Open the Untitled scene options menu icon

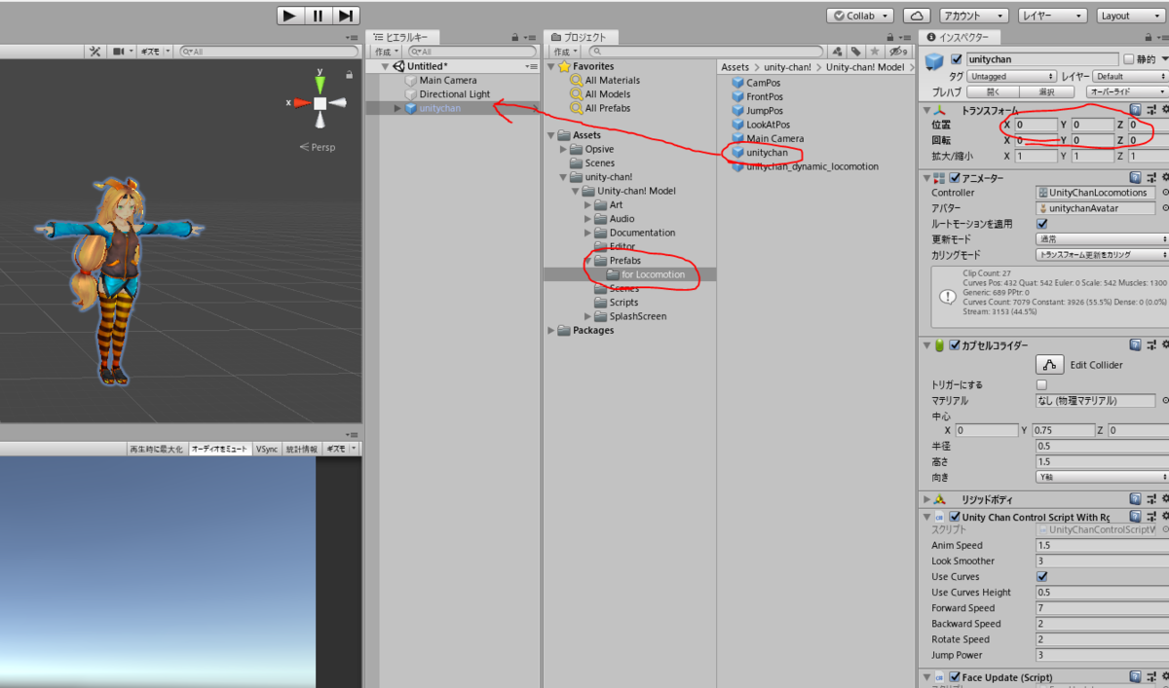coord(531,66)
